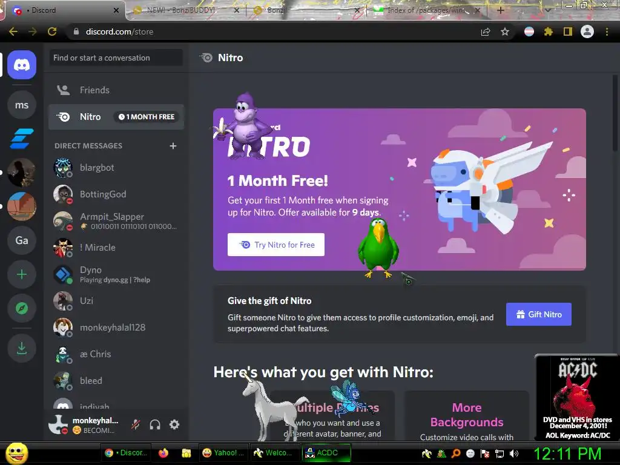This screenshot has width=620, height=465.
Task: Open Uzi direct message
Action: click(x=116, y=301)
